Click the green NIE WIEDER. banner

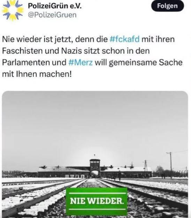coord(97,201)
